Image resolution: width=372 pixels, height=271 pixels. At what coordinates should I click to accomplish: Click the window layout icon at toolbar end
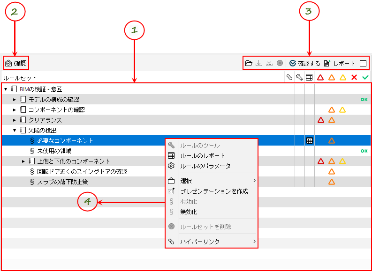(x=363, y=63)
